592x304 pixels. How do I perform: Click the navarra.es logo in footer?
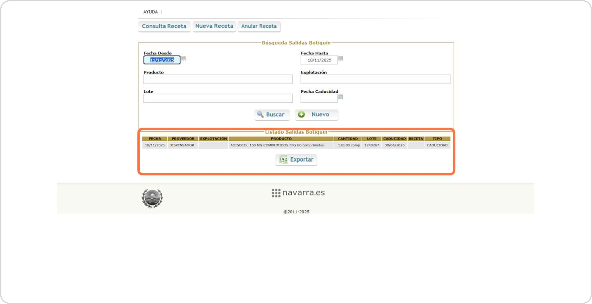coord(298,193)
